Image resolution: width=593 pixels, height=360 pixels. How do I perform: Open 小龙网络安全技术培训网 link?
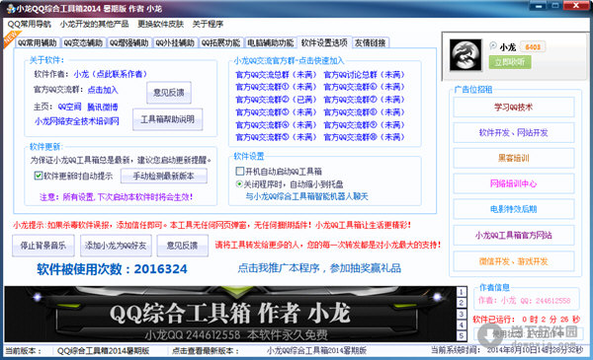77,121
